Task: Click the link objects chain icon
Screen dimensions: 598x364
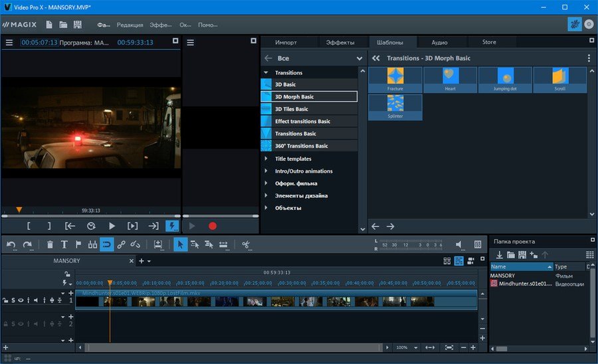Action: click(121, 244)
